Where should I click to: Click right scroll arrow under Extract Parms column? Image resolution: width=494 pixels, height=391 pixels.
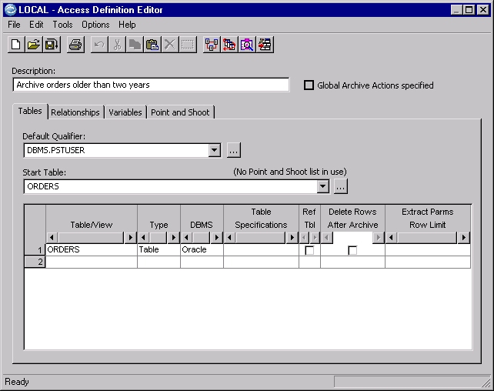463,237
